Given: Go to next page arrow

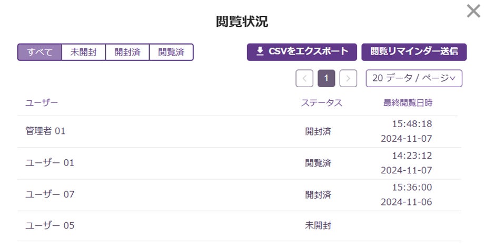Looking at the screenshot, I should tap(348, 78).
